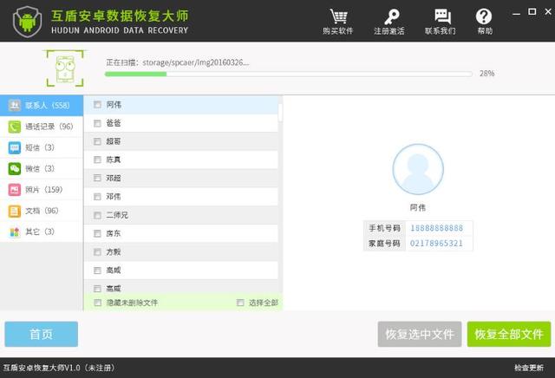Minimize the application window

(x=517, y=14)
